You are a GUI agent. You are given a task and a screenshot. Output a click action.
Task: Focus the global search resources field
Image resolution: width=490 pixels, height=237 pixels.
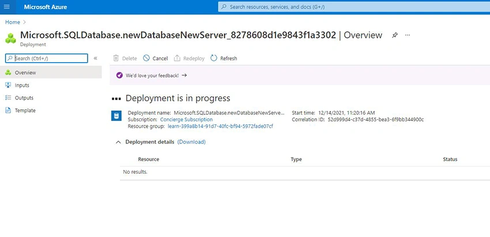(x=354, y=7)
